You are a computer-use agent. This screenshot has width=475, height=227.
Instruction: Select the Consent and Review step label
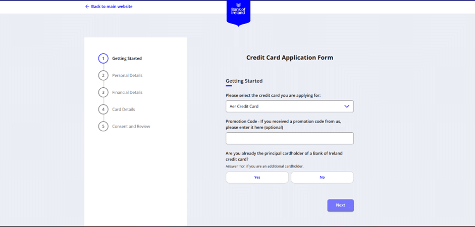(x=131, y=126)
